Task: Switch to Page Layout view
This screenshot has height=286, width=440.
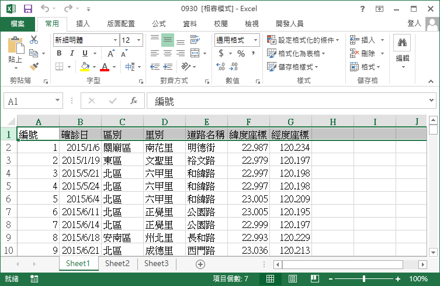Action: click(293, 279)
